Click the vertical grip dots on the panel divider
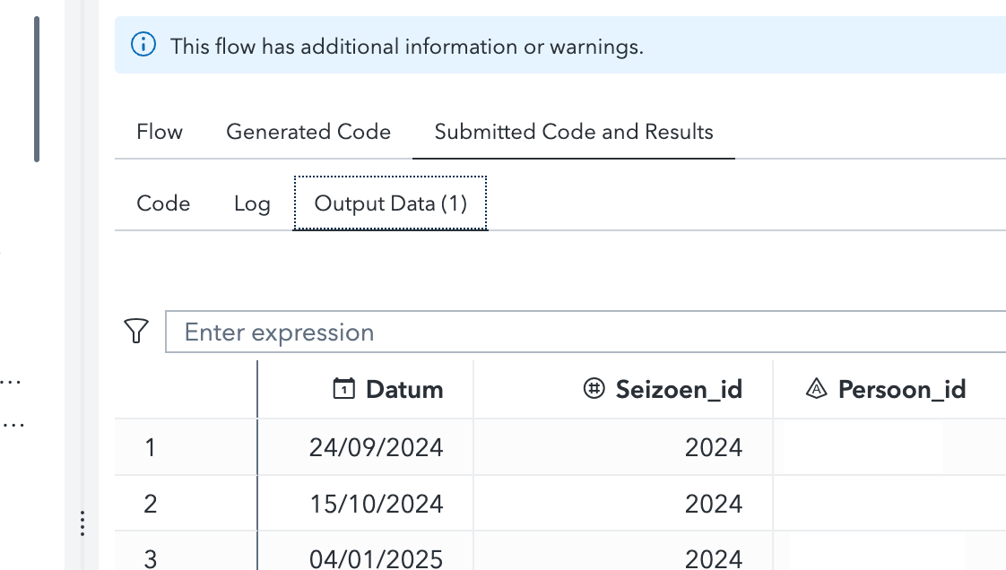 (82, 524)
